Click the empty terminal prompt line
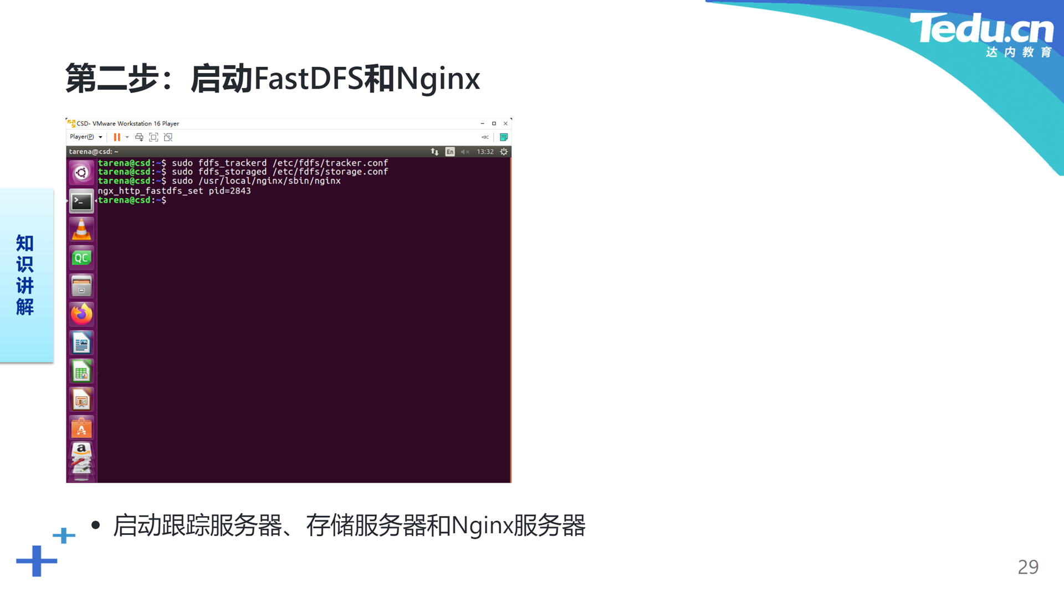Screen dimensions: 1064x598 132,200
